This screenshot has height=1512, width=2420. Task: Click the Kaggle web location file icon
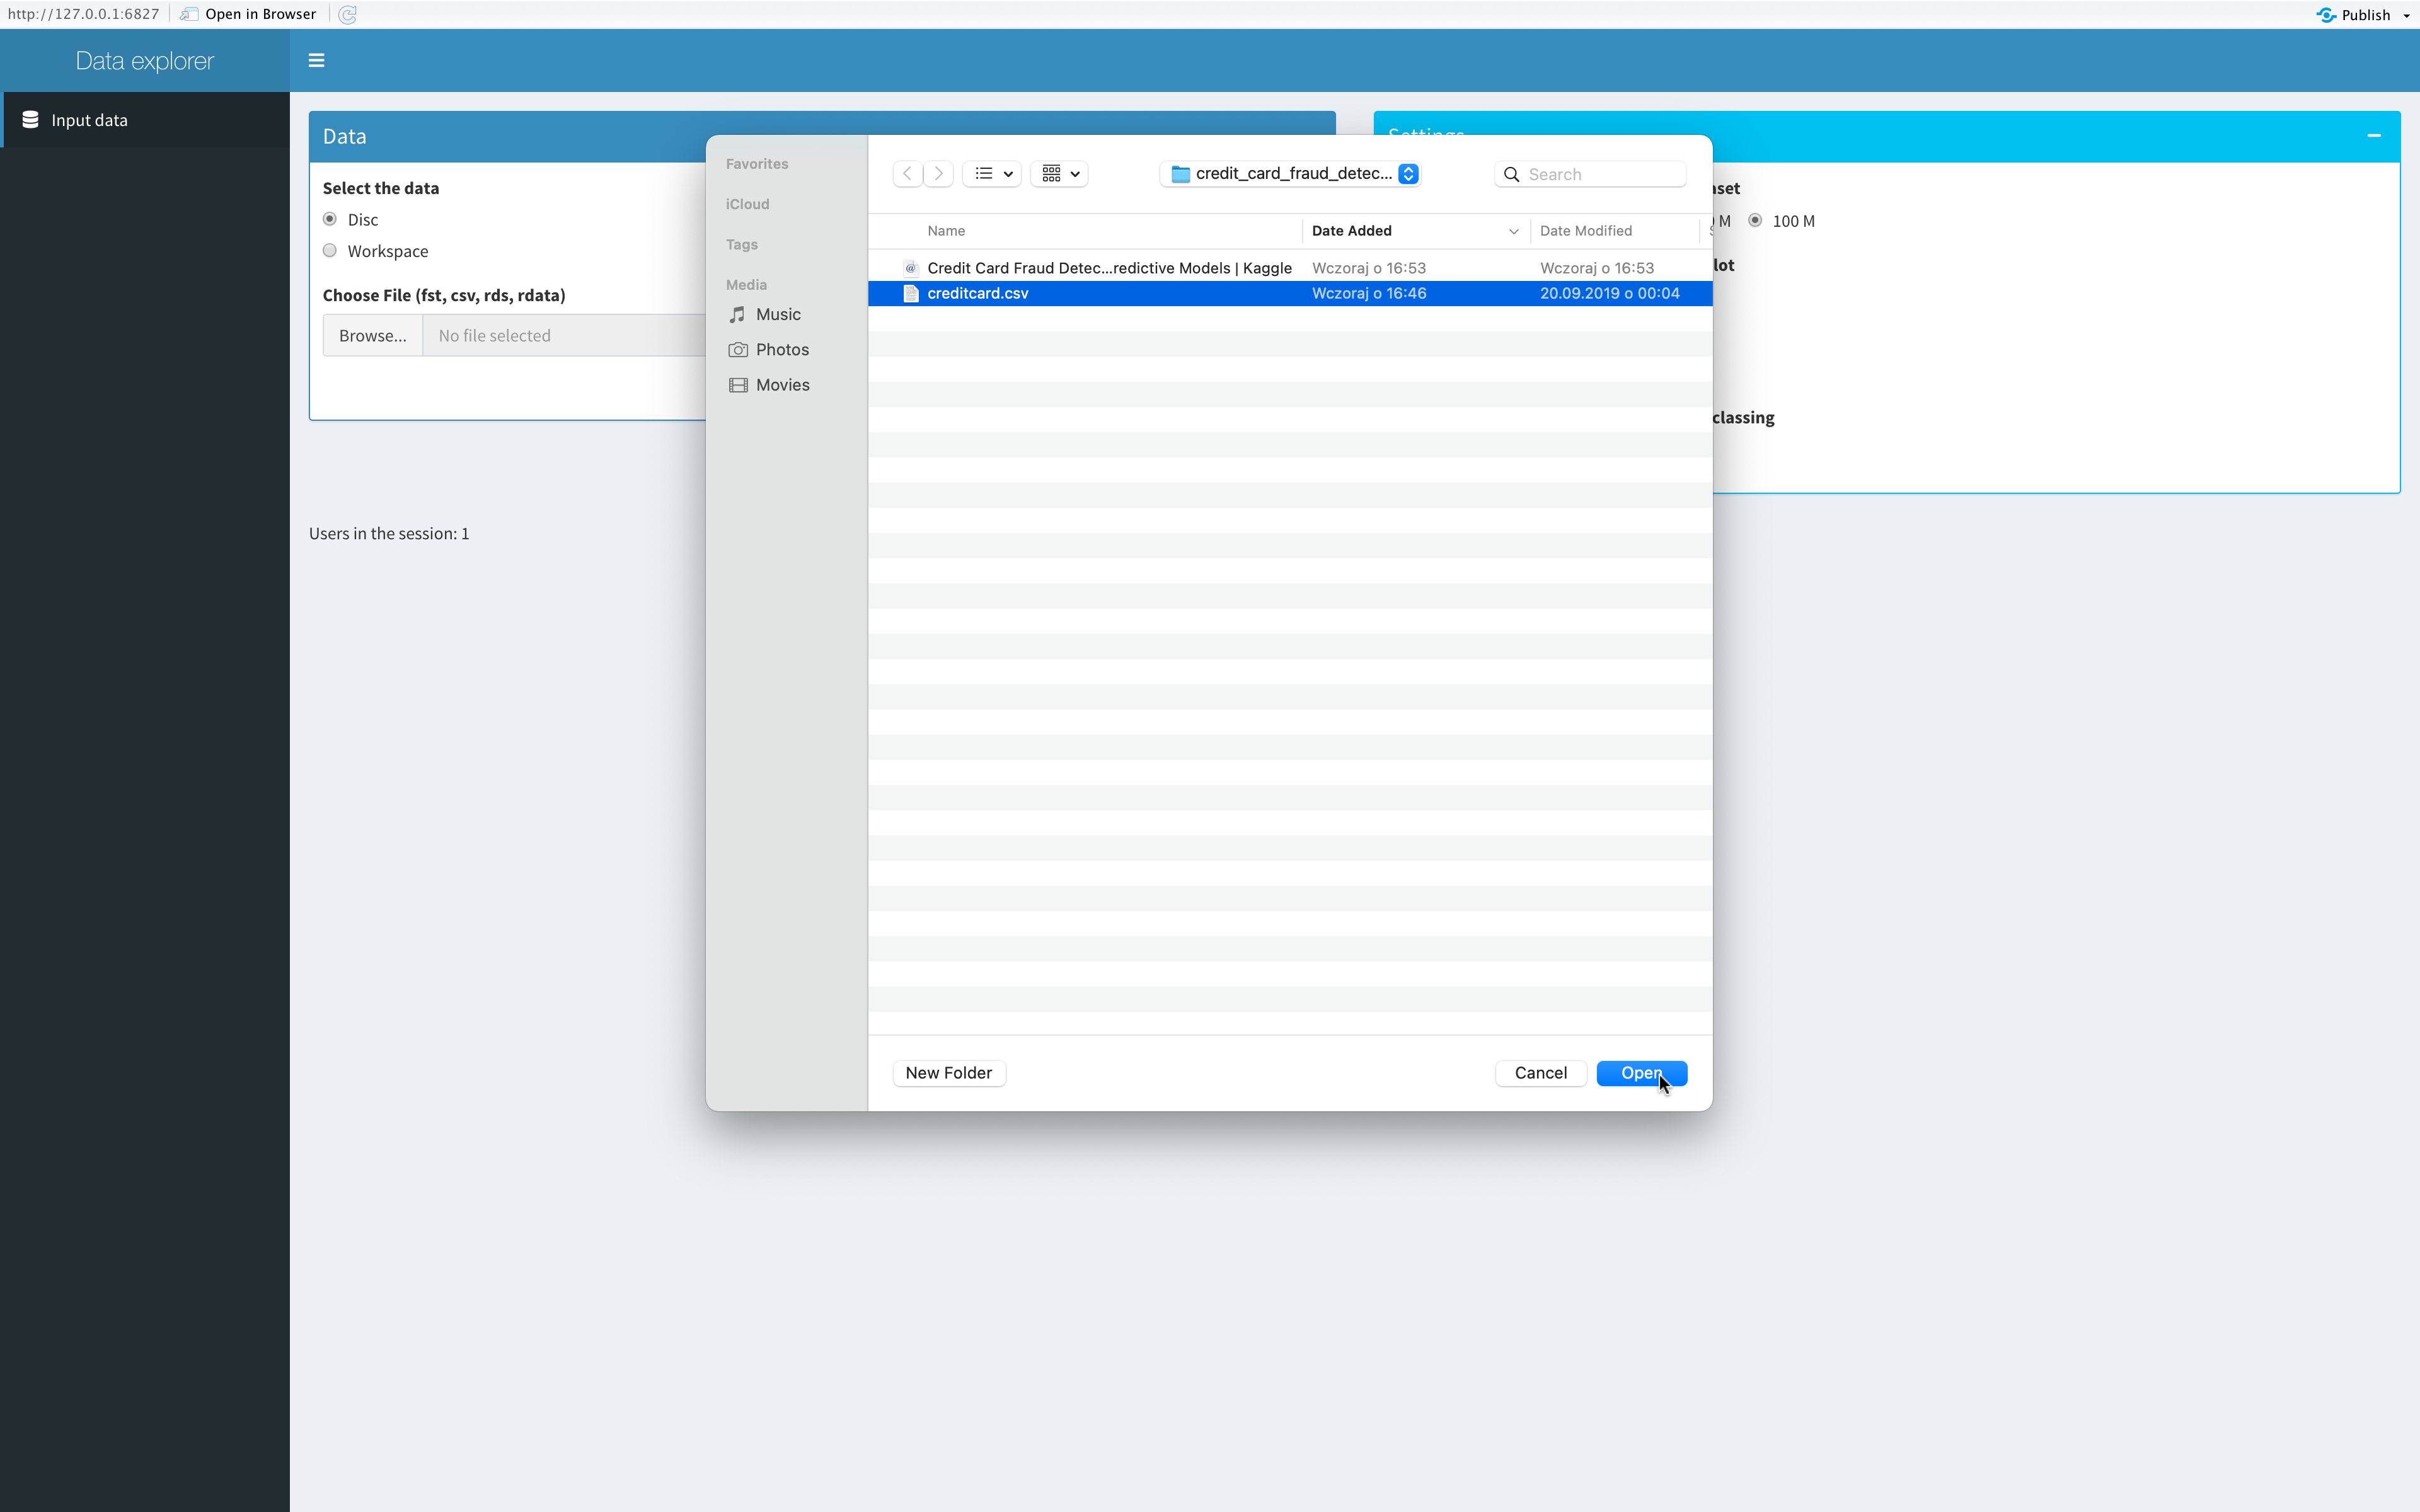(910, 268)
